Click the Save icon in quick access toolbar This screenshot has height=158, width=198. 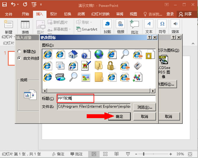pyautogui.click(x=4, y=5)
